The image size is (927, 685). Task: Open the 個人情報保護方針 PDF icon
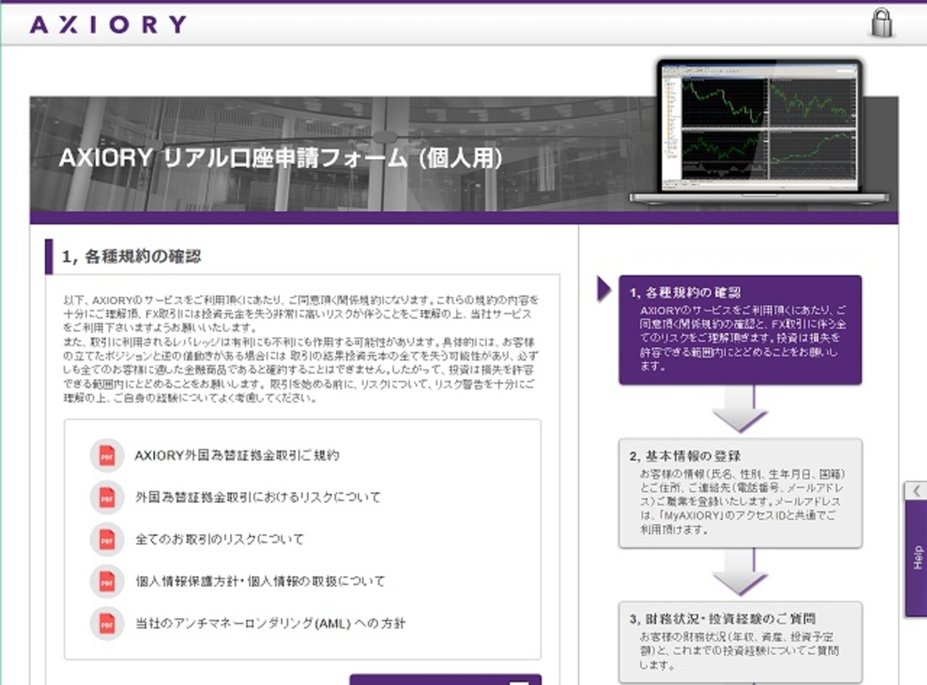(106, 582)
